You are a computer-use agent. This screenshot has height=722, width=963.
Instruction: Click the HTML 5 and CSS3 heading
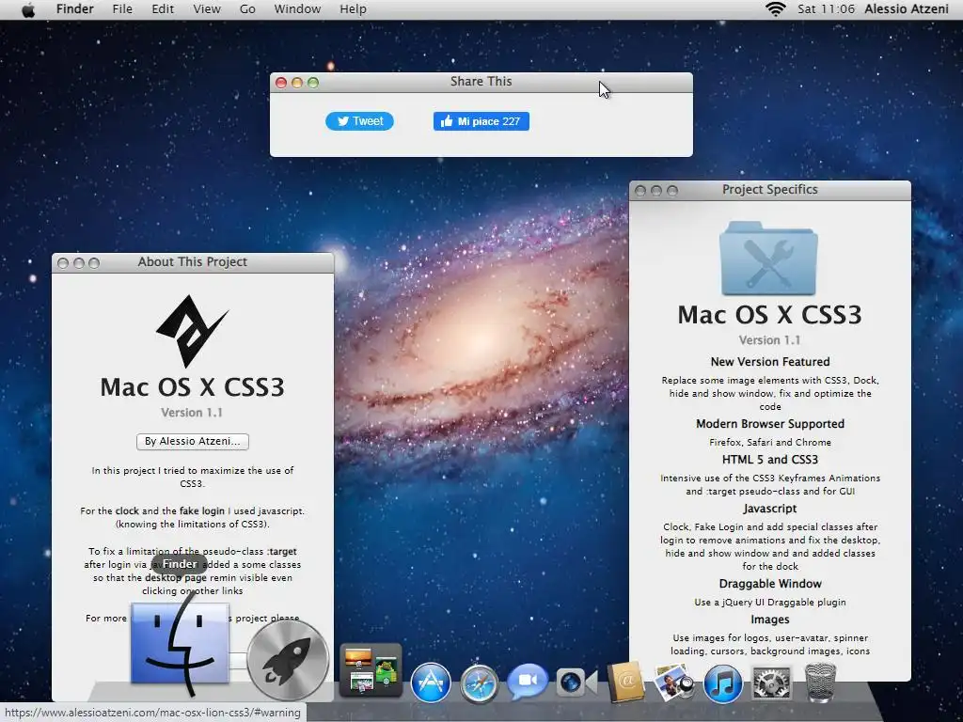pyautogui.click(x=770, y=459)
